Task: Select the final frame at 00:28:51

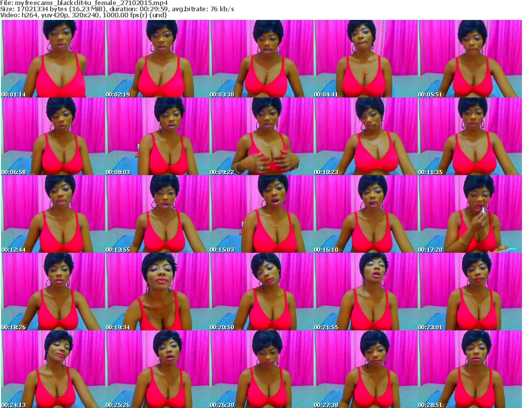Action: click(470, 369)
